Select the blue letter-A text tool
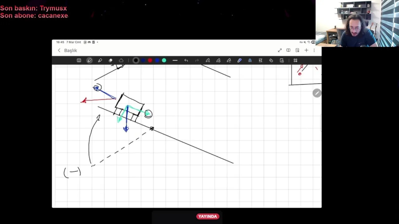The width and height of the screenshot is (399, 224). [x=250, y=60]
